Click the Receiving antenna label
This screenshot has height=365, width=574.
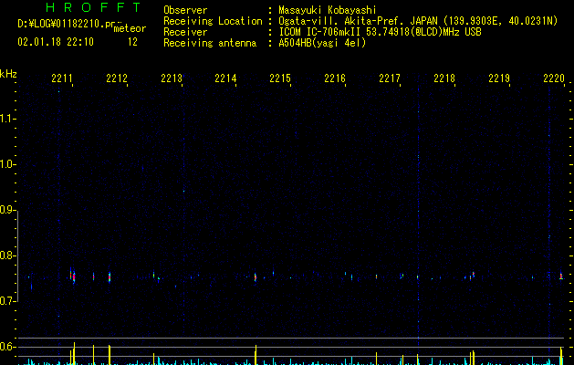210,43
